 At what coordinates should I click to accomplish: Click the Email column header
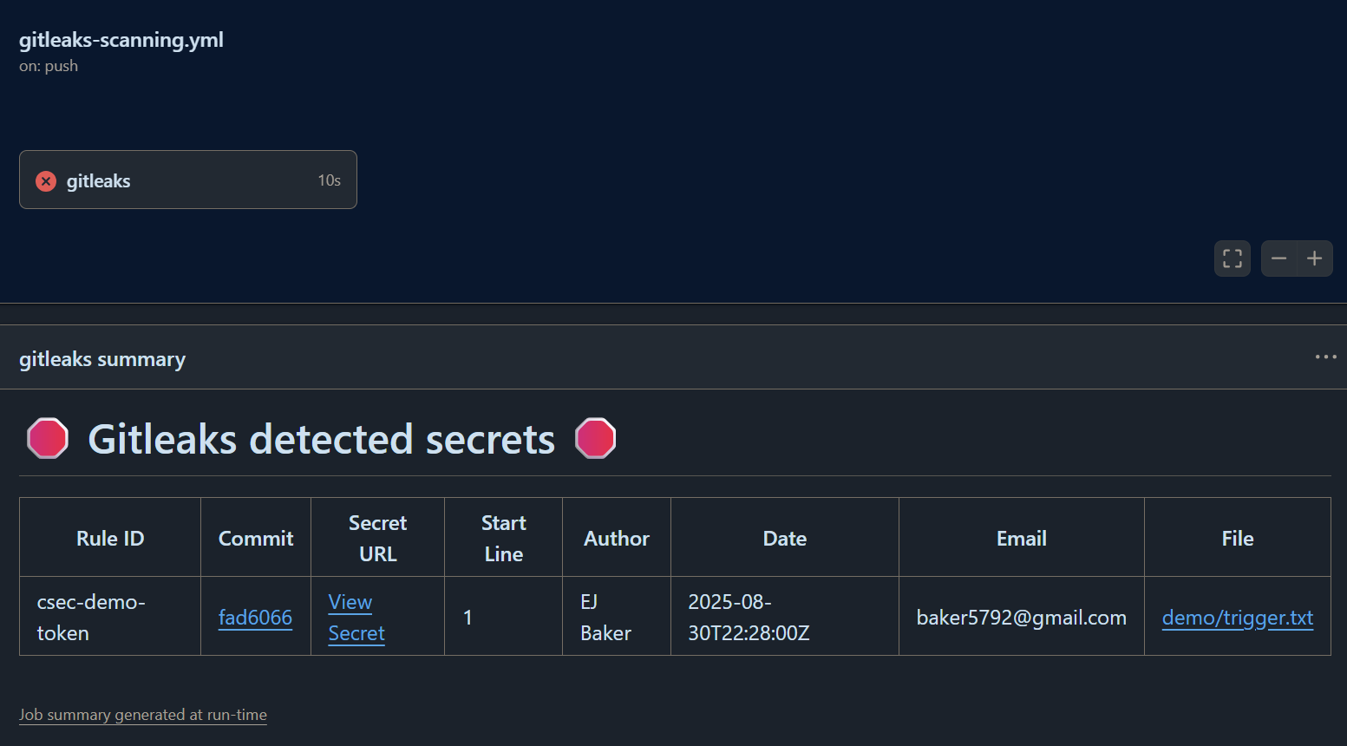1021,538
